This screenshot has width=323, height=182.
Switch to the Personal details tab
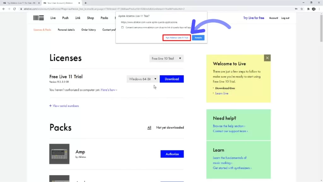(x=66, y=30)
